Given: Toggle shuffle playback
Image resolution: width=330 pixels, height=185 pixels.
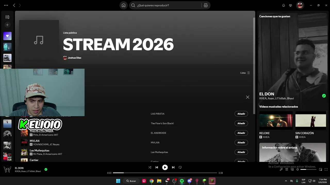Looking at the screenshot, I should tap(150, 167).
